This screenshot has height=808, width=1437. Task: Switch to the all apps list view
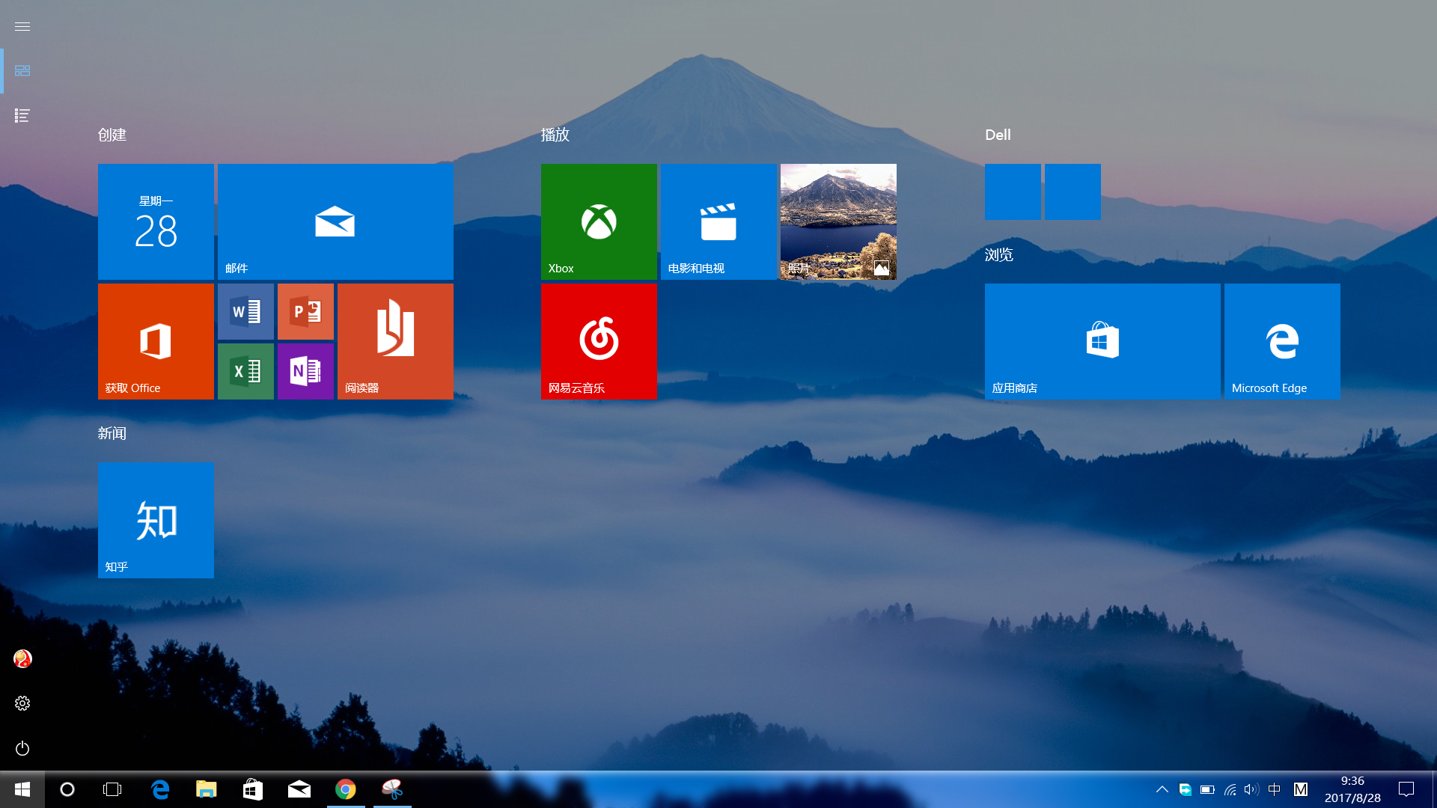[x=22, y=115]
